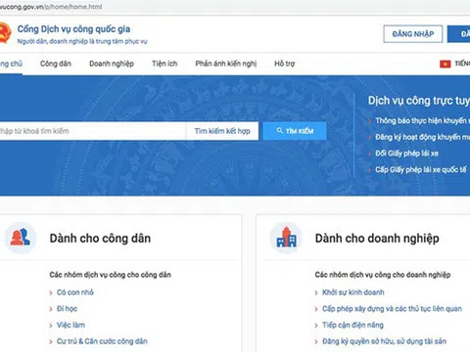Screen dimensions: 470x352
Task: Click the 'Dịch vụ công trực tuyến' heading
Action: click(x=419, y=101)
